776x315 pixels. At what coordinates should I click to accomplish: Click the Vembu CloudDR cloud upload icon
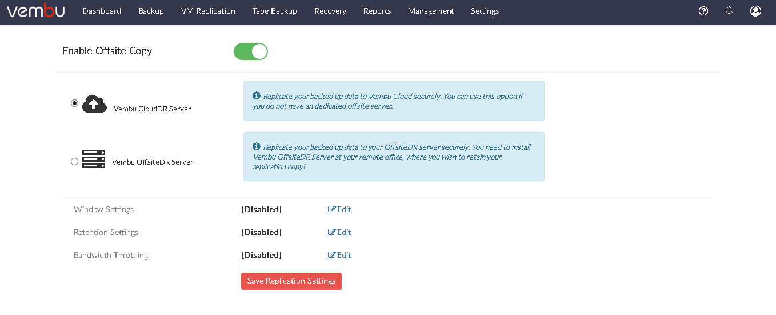tap(94, 104)
